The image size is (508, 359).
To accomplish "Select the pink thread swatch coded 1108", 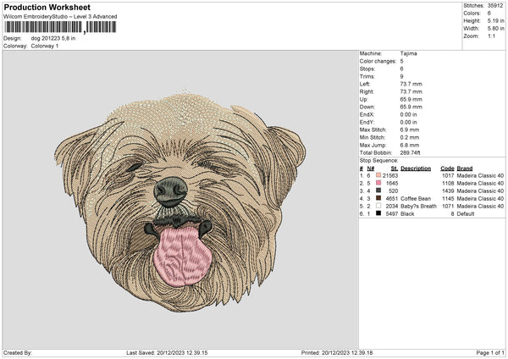I will coord(377,183).
